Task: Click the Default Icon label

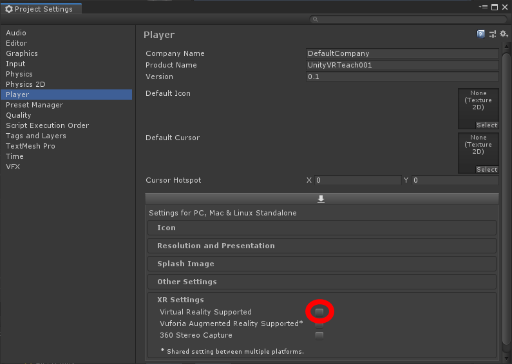Action: point(168,93)
